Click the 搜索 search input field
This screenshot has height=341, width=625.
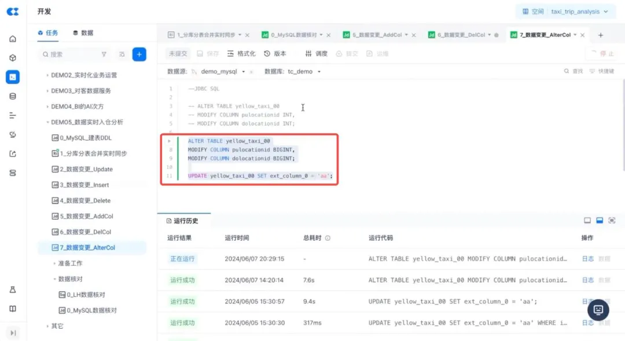[x=69, y=54]
